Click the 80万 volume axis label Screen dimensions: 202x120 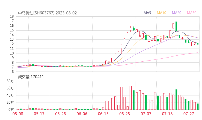10,81
